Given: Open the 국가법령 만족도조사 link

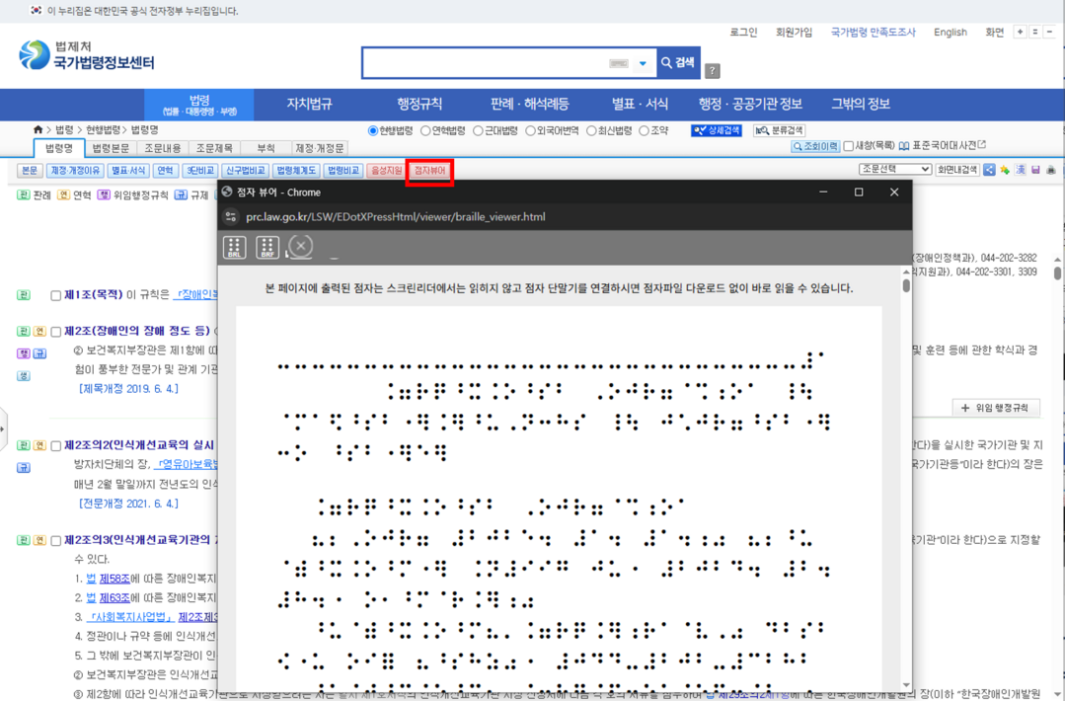Looking at the screenshot, I should coord(873,33).
